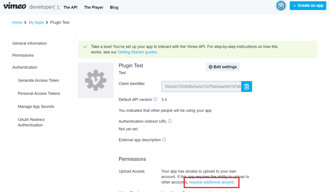
Task: Open Personal Access Tokens section
Action: click(39, 93)
